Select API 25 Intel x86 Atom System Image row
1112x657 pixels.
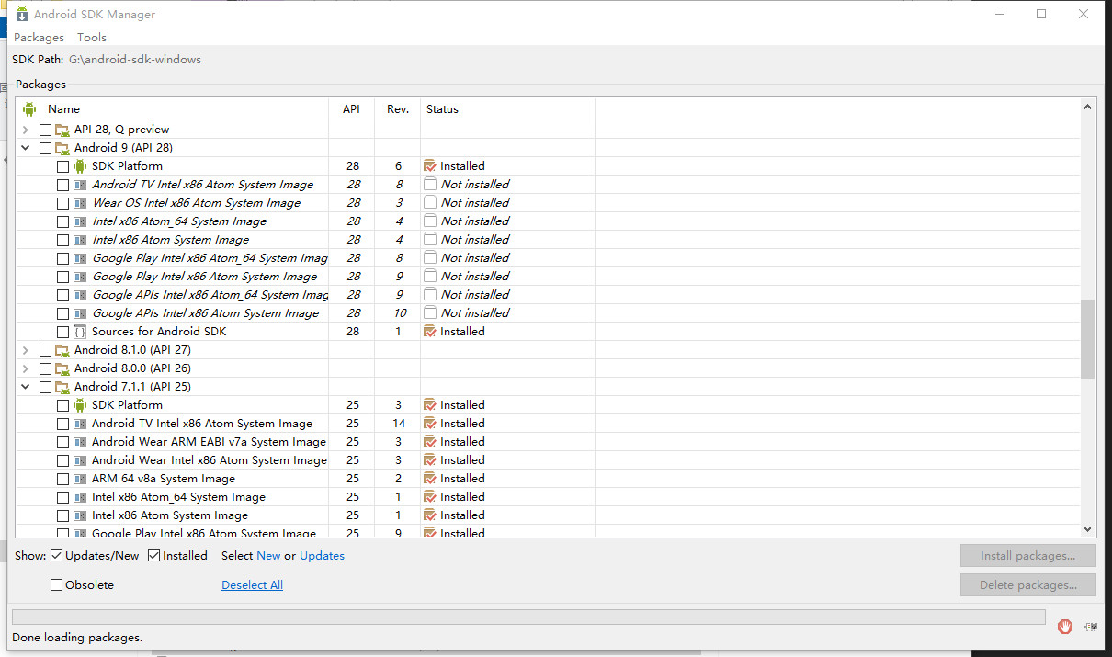tap(550, 515)
